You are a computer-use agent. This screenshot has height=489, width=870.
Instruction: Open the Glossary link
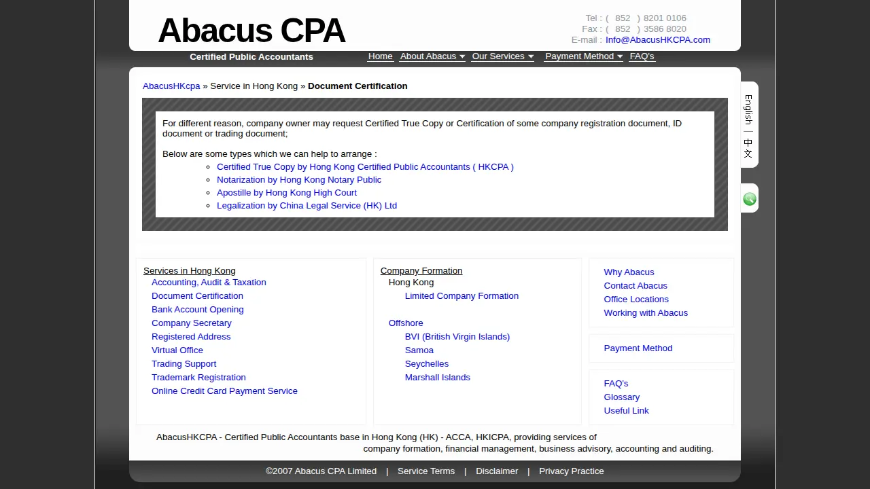[622, 397]
